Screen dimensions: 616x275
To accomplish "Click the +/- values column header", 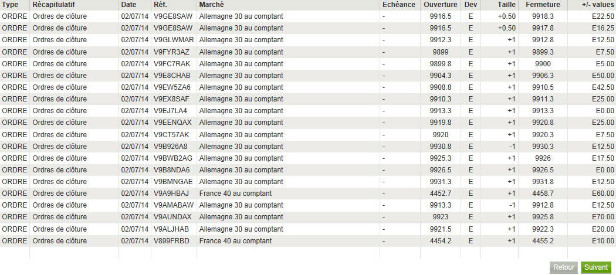I will 598,5.
